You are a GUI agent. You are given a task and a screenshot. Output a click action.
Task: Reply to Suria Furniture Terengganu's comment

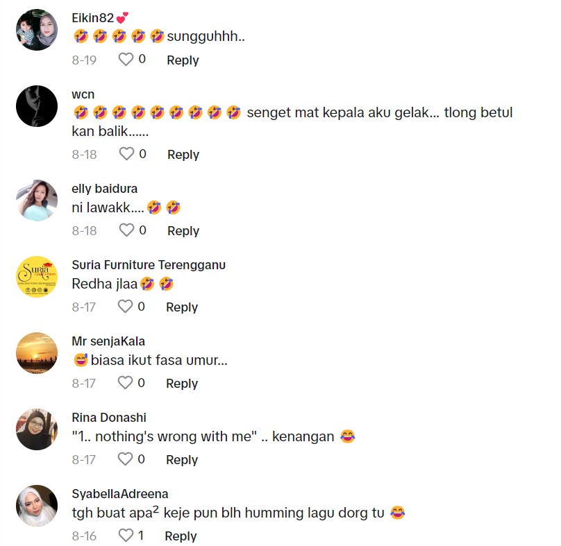[182, 307]
